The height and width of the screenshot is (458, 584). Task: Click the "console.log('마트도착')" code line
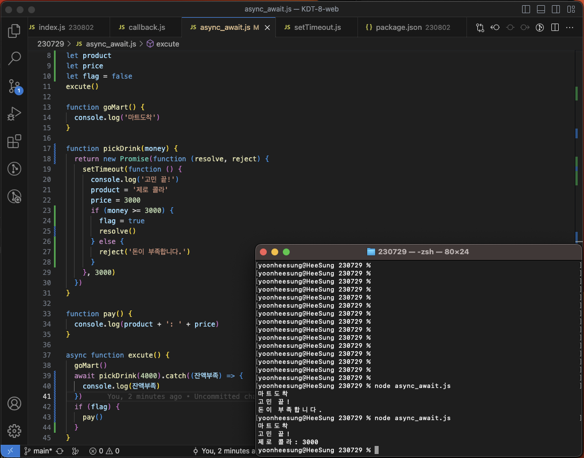(x=117, y=118)
